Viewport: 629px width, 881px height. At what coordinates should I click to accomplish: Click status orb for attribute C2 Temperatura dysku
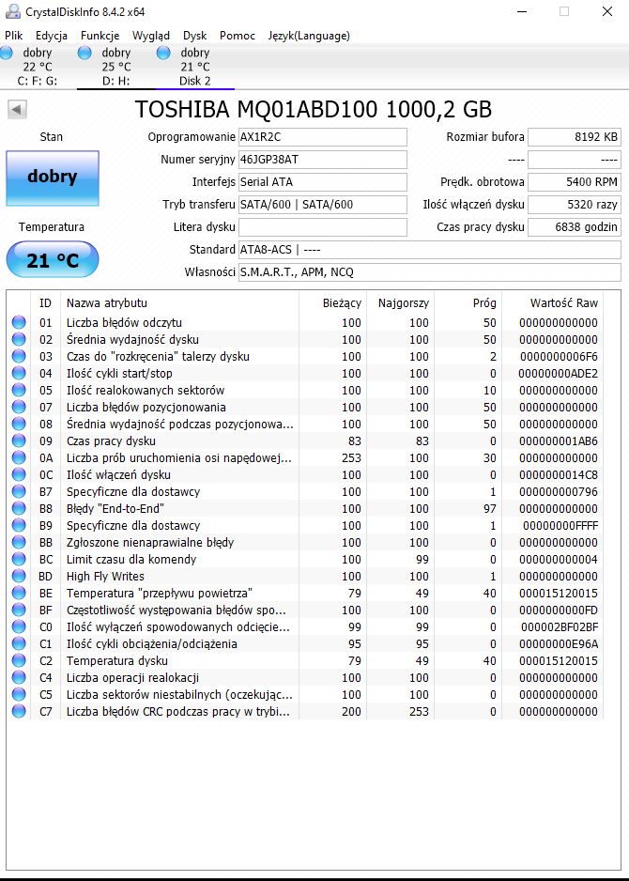click(19, 660)
